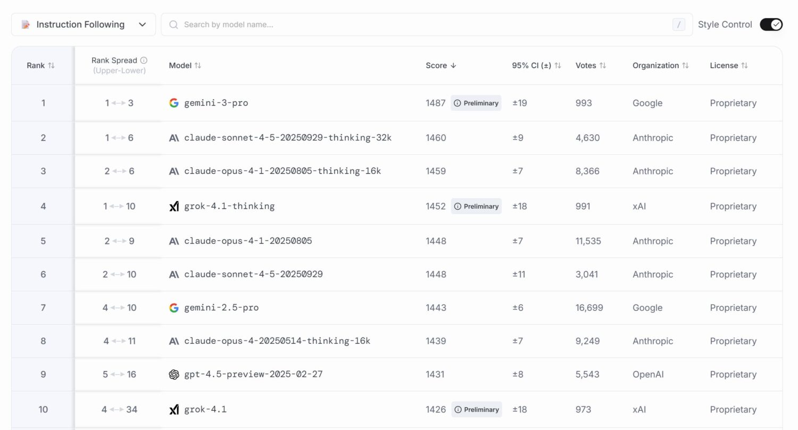798x430 pixels.
Task: Click the xAI logo beside grok-4.1 row 10
Action: click(174, 410)
